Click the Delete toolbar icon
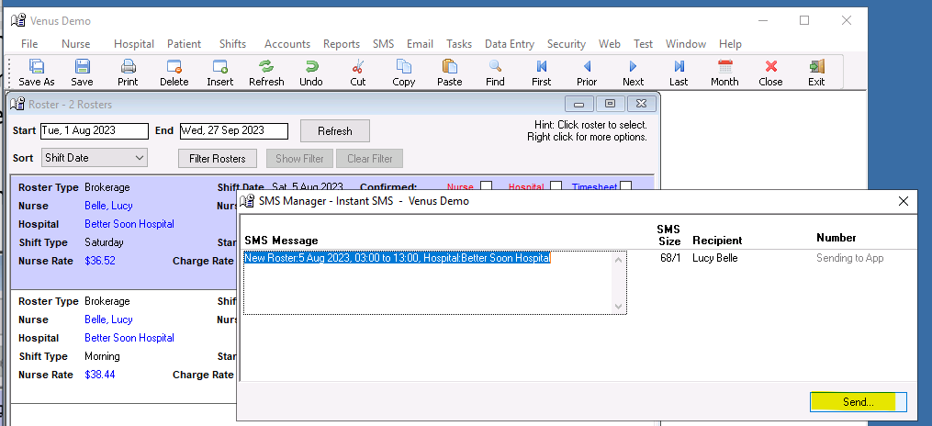This screenshot has height=426, width=932. point(174,66)
